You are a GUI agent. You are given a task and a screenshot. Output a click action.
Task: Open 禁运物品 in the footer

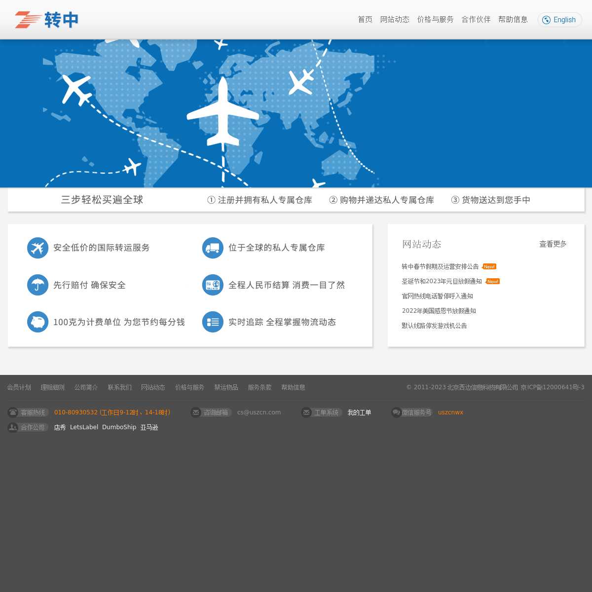coord(226,387)
